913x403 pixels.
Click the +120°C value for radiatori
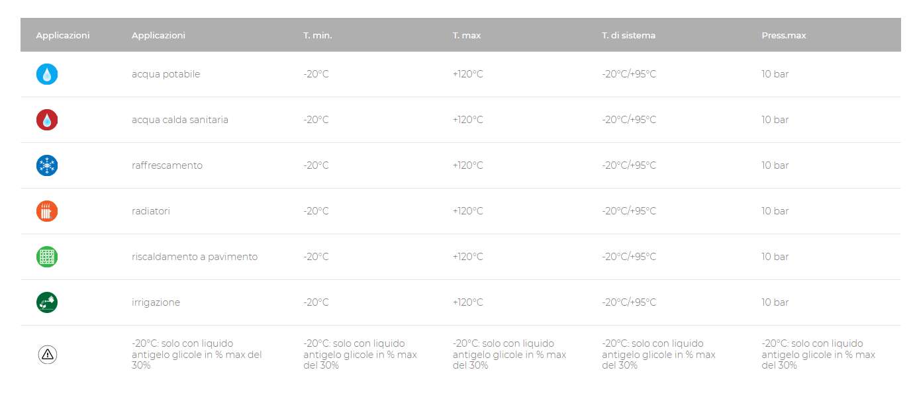pyautogui.click(x=468, y=211)
